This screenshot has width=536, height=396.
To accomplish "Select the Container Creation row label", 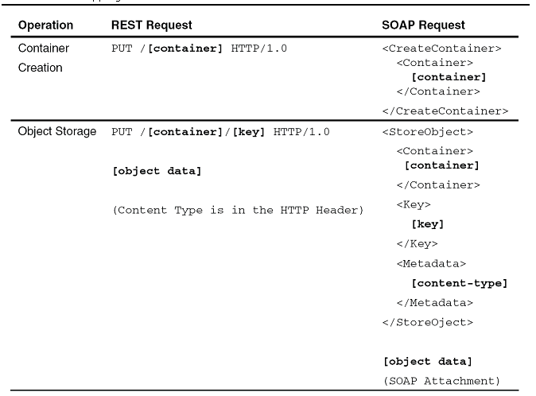I will point(44,58).
